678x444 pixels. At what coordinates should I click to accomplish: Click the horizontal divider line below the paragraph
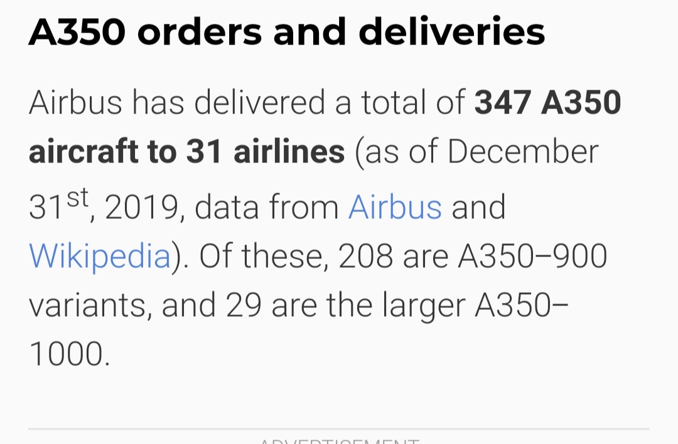339,430
